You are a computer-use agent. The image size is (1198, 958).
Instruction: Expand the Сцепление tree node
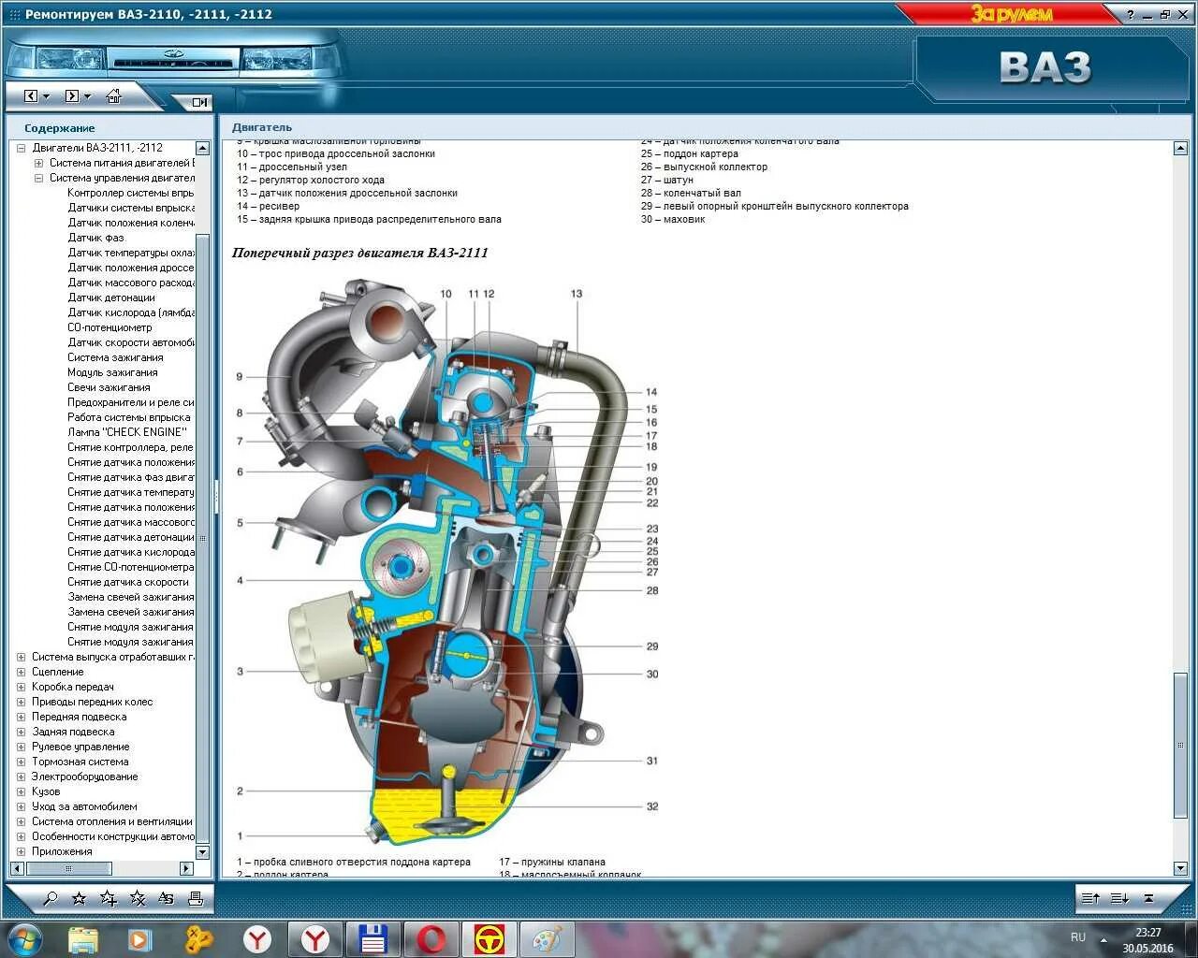tap(22, 672)
